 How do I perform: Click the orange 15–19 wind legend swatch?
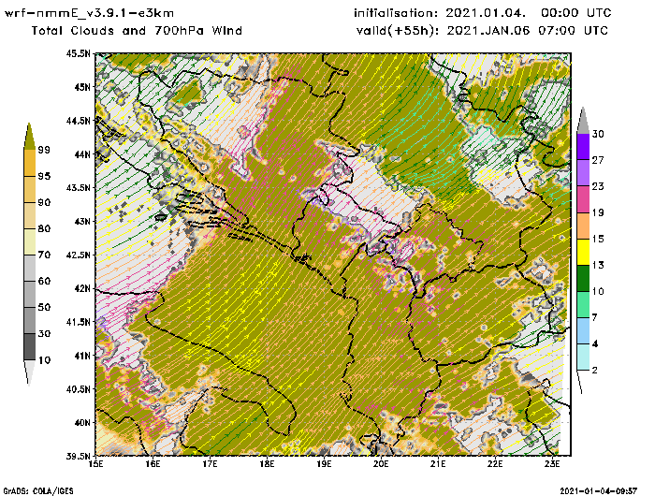click(583, 226)
